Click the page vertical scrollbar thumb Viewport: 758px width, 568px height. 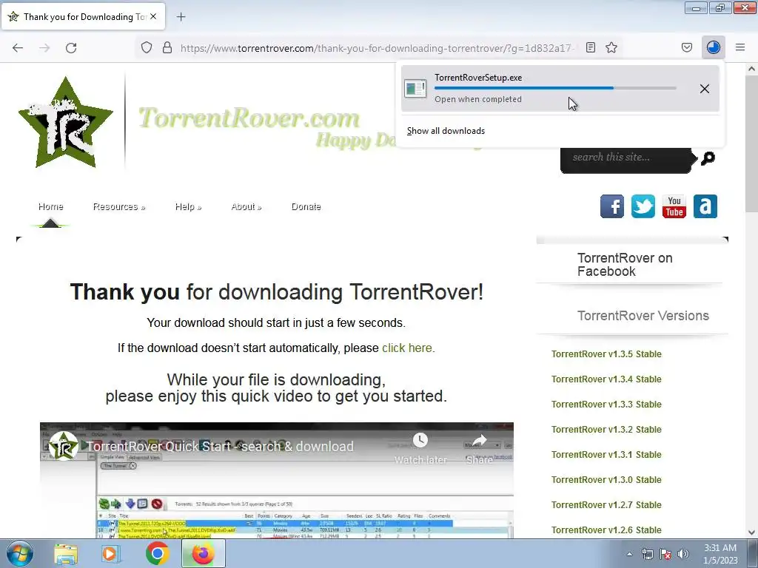pyautogui.click(x=752, y=143)
